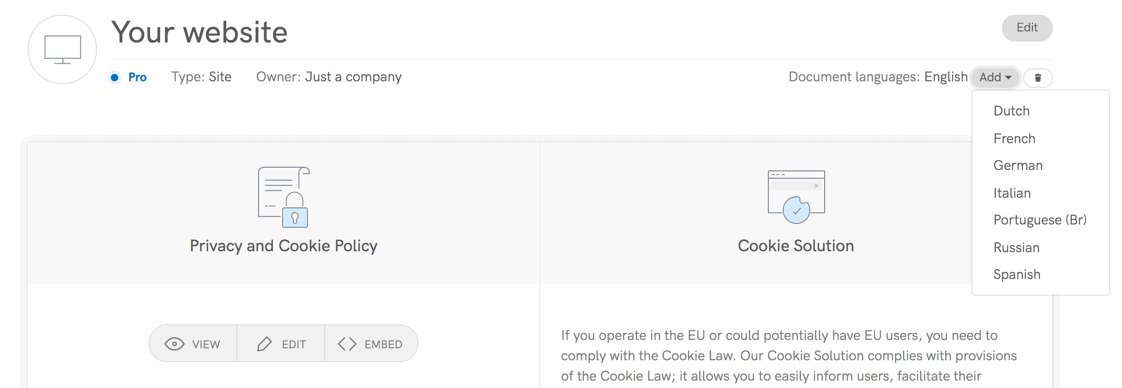Click the eye icon on VIEW
This screenshot has width=1122, height=388.
175,344
